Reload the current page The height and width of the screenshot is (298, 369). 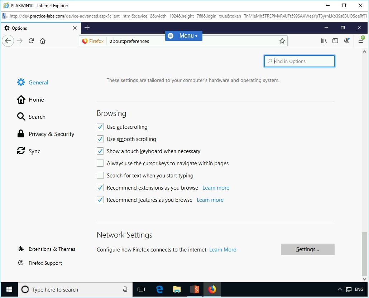(x=31, y=41)
